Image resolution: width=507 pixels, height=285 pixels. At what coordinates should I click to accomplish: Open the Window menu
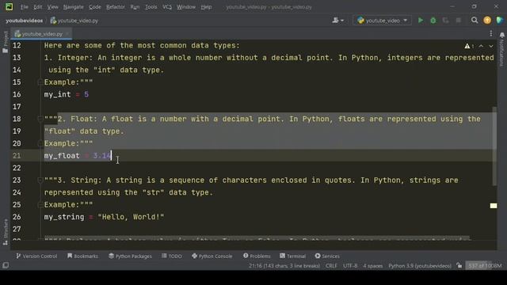tap(186, 7)
